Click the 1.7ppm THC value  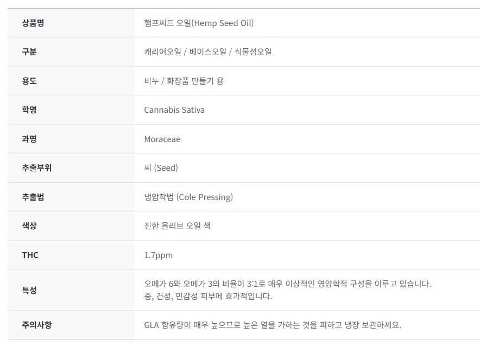click(x=158, y=255)
